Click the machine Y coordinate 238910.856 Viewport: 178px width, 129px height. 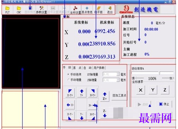(x=102, y=44)
